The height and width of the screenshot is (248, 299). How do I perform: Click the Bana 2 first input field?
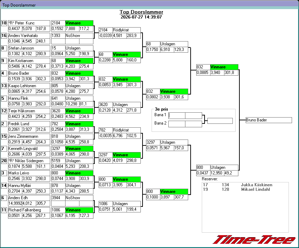point(177,124)
